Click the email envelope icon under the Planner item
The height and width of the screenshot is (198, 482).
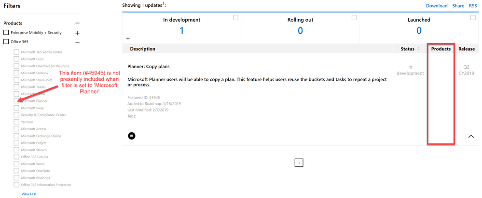click(132, 136)
